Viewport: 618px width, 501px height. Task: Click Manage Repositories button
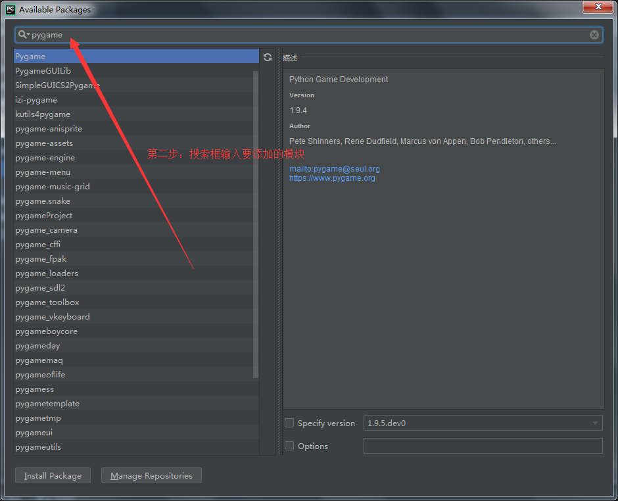click(x=151, y=476)
